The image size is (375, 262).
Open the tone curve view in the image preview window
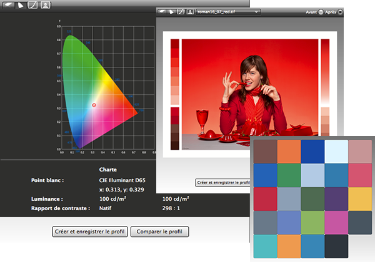pos(181,12)
